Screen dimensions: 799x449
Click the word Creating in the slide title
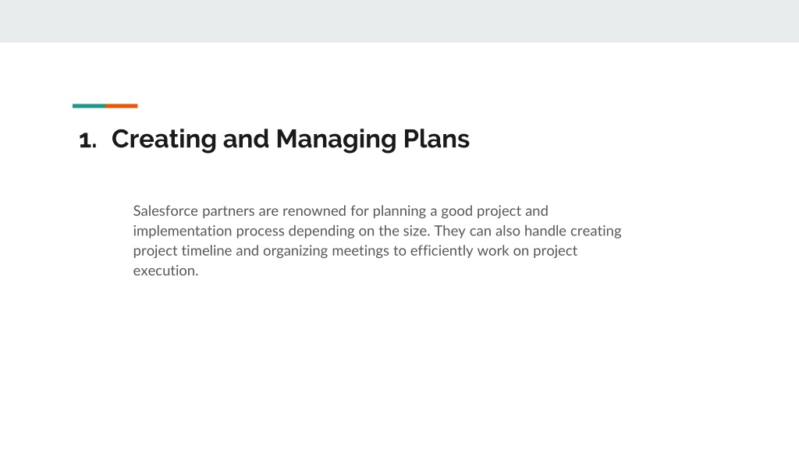pyautogui.click(x=164, y=140)
